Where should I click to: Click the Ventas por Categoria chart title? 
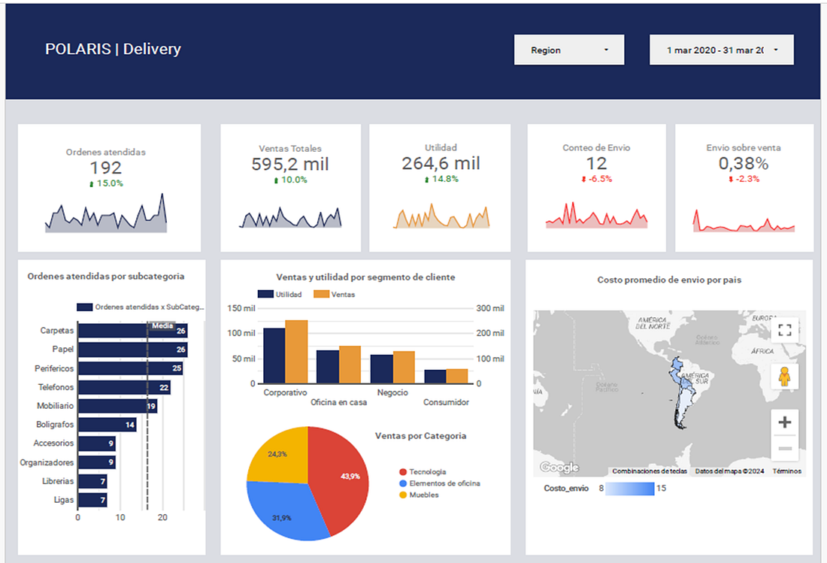pyautogui.click(x=421, y=436)
